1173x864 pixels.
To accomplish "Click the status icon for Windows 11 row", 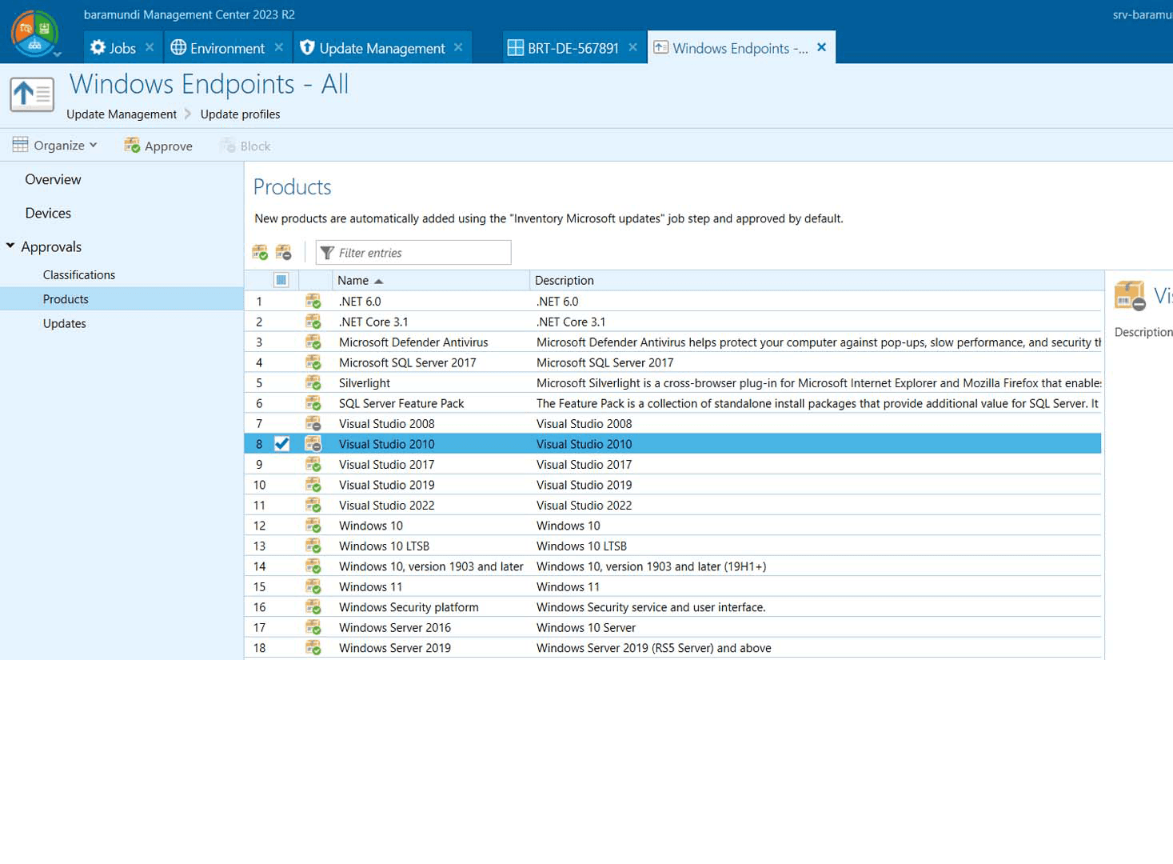I will click(x=313, y=587).
